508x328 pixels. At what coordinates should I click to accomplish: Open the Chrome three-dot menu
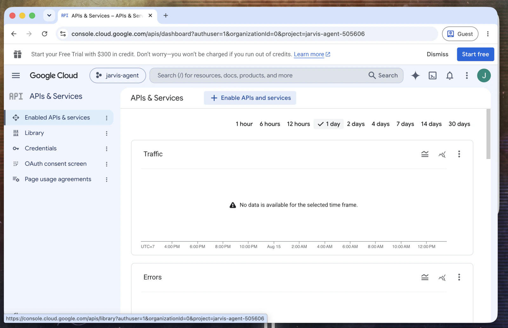488,34
